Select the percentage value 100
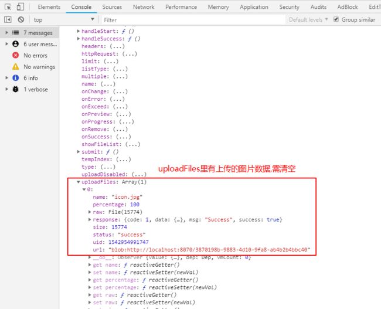Viewport: 381px width, 309px height. (135, 205)
